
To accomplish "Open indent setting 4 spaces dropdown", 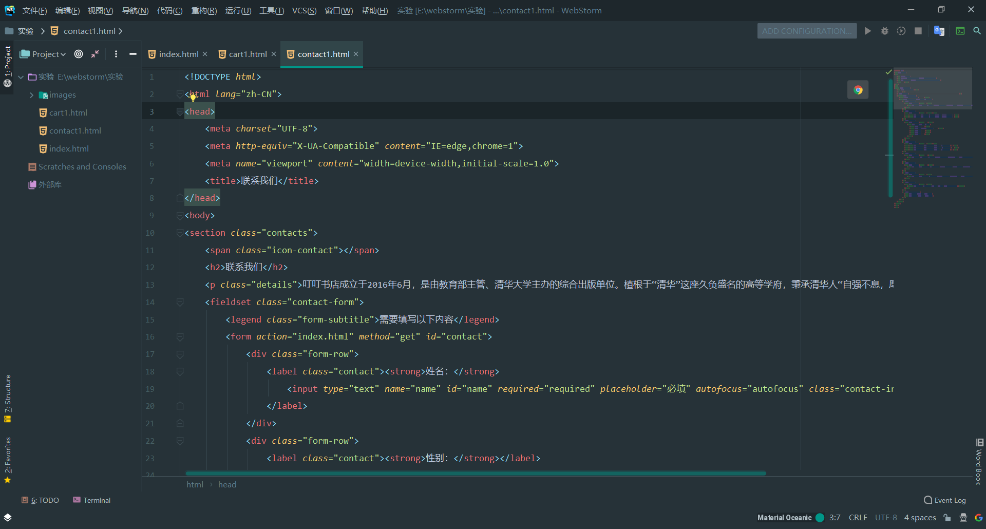I will [x=920, y=518].
